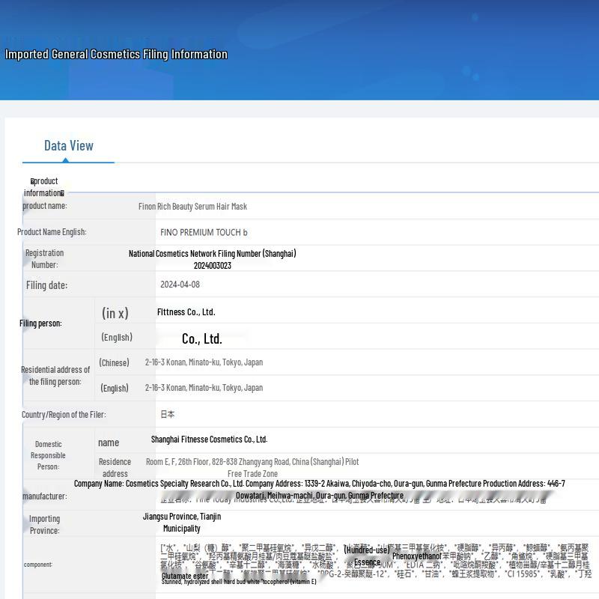This screenshot has width=599, height=599.
Task: Open the Data View tab
Action: (x=69, y=145)
